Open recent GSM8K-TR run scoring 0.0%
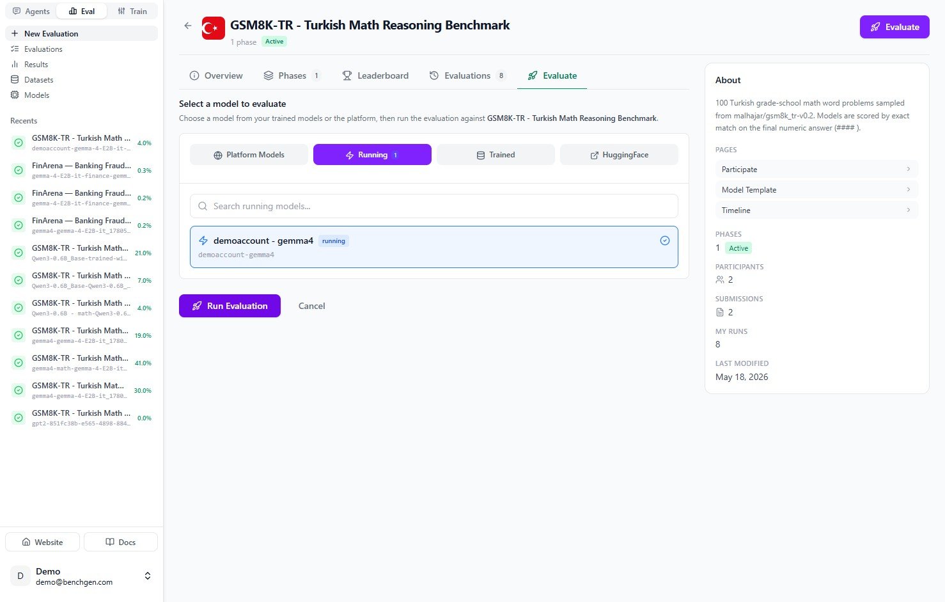The image size is (945, 602). tap(81, 418)
